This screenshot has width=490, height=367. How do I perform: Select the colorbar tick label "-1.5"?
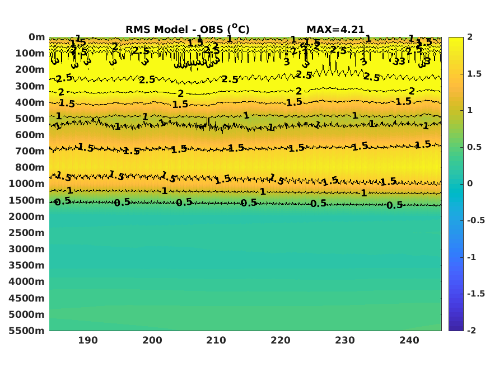click(x=476, y=294)
